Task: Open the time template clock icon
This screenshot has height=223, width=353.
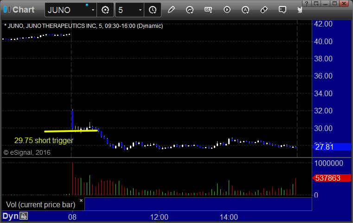Action: pos(153,10)
